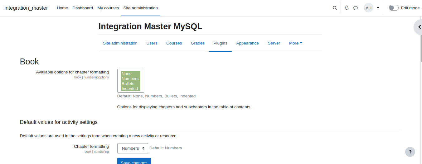Click 'Available options for chapter formatting' label
The height and width of the screenshot is (164, 422).
point(72,72)
